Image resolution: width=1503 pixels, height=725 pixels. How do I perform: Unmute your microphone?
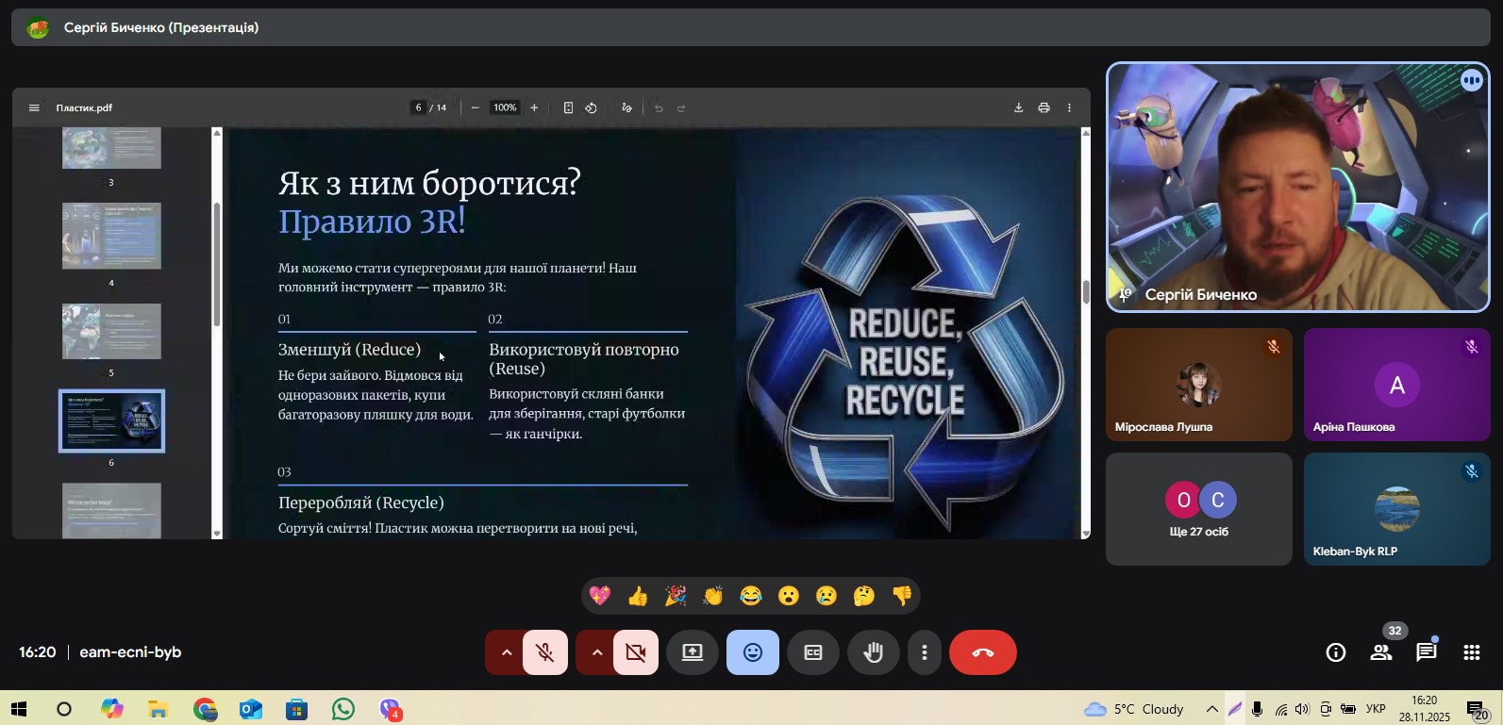[x=544, y=652]
